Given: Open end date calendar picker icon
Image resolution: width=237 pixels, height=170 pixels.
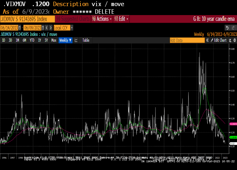Looking at the screenshot, I should click(x=42, y=28).
